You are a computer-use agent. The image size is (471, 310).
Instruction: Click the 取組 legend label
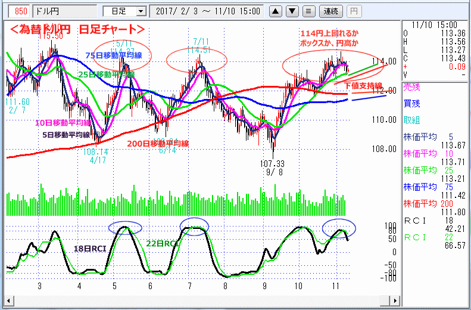(x=411, y=119)
